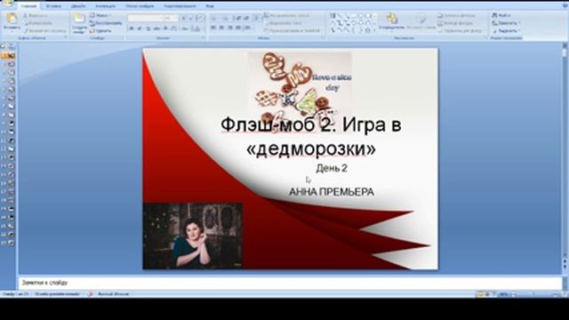Open the Эффекты для фигур dropdown

tap(461, 31)
